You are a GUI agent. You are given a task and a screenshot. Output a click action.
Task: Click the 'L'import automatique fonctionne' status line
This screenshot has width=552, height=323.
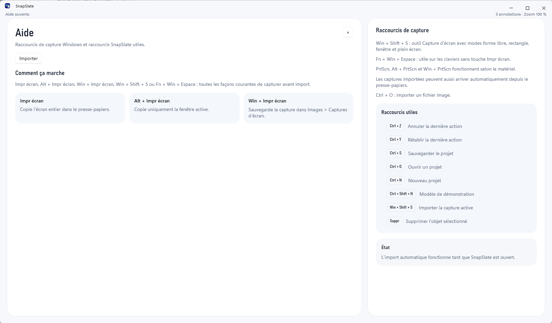tap(448, 257)
